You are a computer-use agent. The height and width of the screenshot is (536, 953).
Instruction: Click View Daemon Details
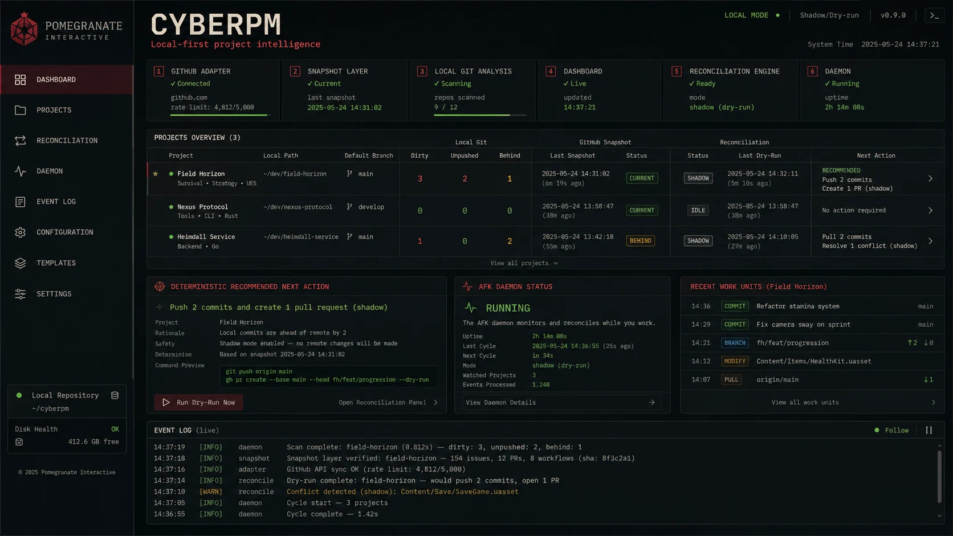(562, 402)
